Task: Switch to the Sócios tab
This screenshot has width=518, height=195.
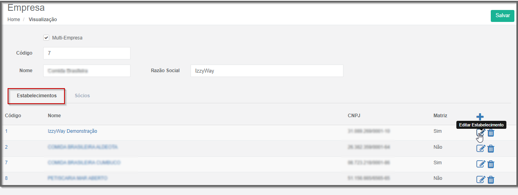Action: [x=82, y=96]
